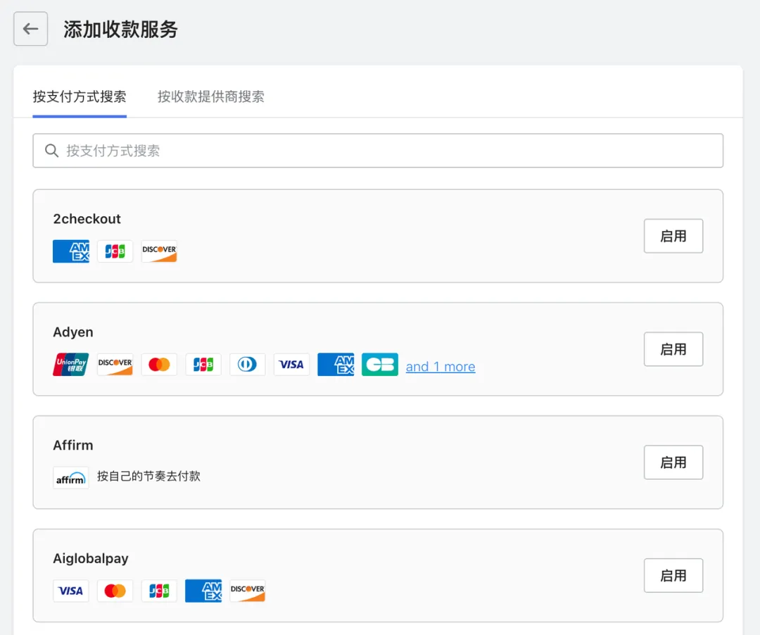Click 启用 button for 2checkout
Viewport: 760px width, 635px height.
click(673, 236)
